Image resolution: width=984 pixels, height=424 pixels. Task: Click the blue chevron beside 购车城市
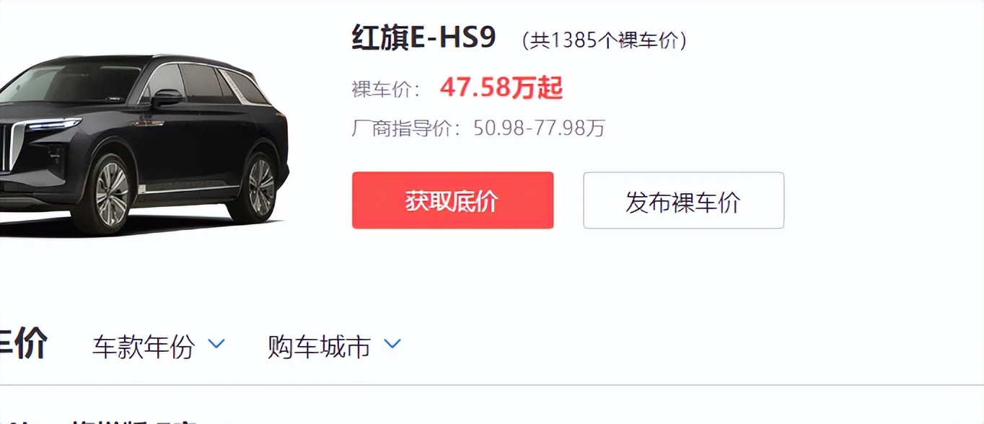(x=392, y=344)
